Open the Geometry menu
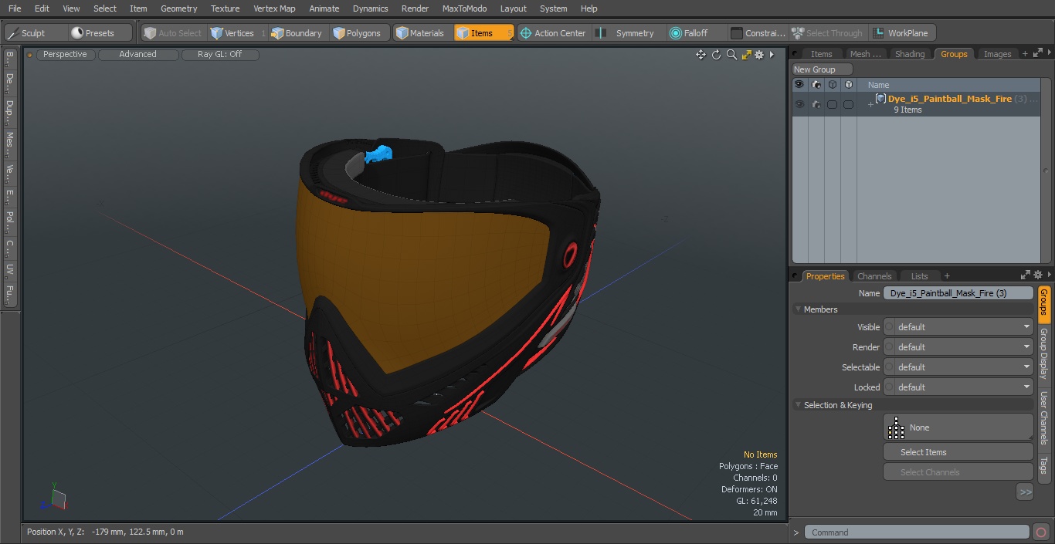The height and width of the screenshot is (544, 1055). click(x=178, y=8)
